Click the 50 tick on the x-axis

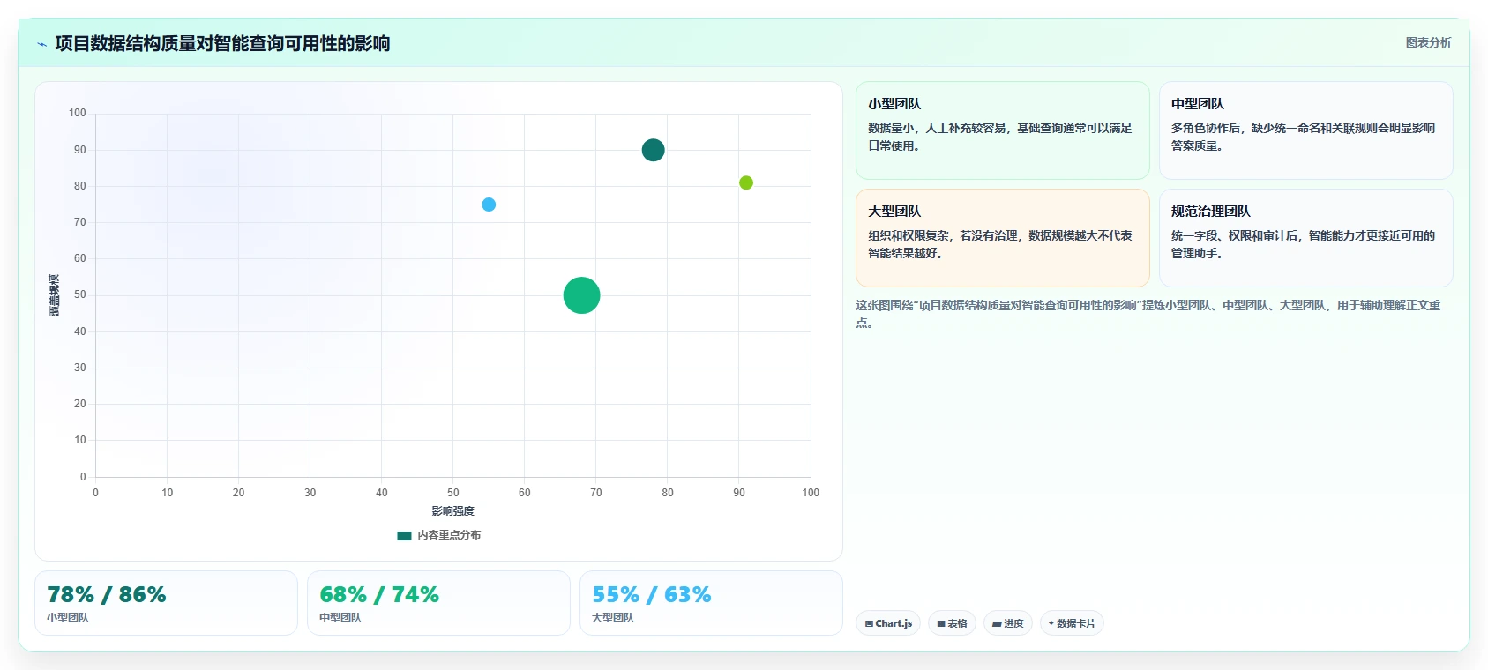click(453, 493)
